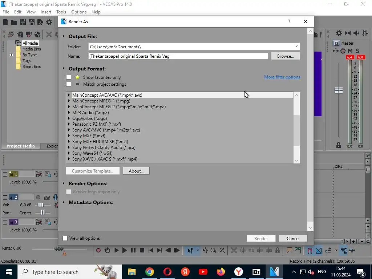Click the Save As floppy icon

pos(32,22)
